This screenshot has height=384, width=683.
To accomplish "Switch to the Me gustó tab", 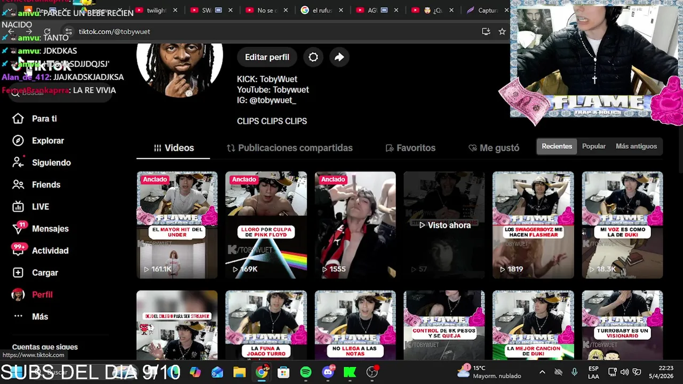I will (494, 148).
